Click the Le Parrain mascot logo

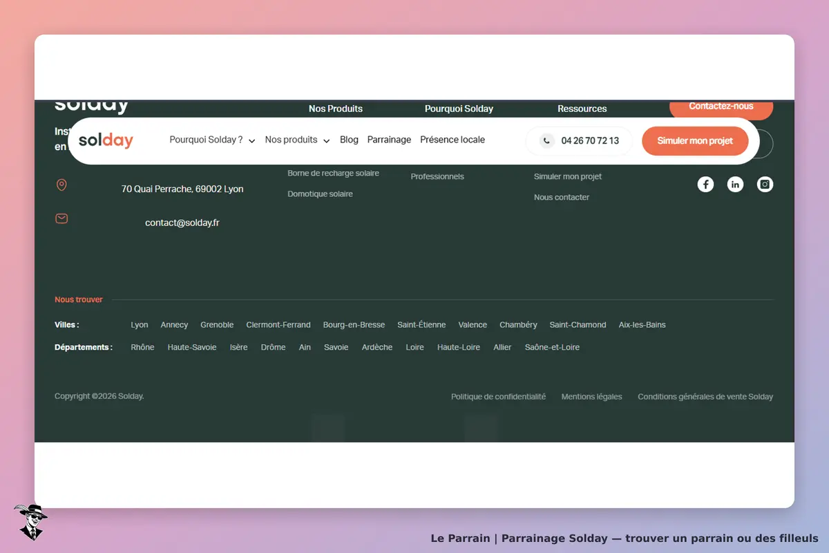click(30, 521)
